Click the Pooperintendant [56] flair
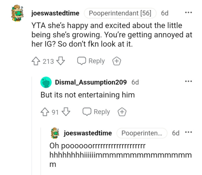 (120, 13)
